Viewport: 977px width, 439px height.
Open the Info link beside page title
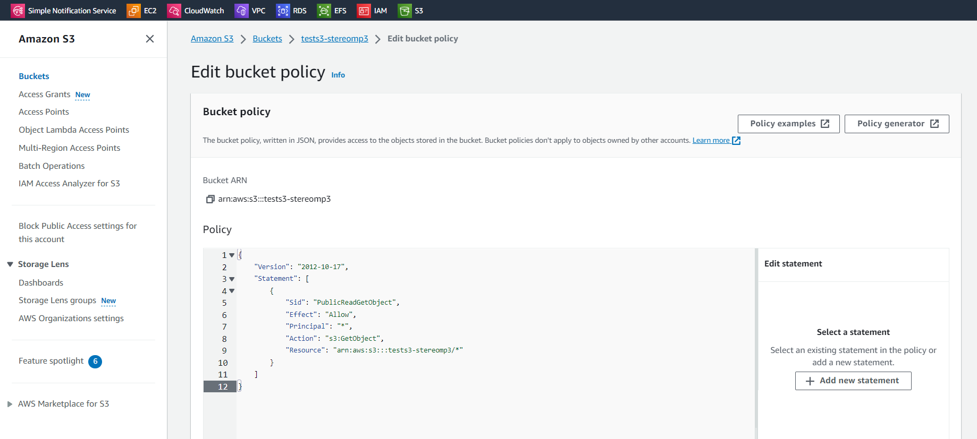point(338,75)
